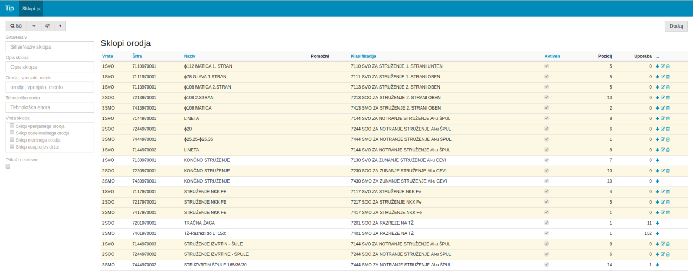The height and width of the screenshot is (276, 693).
Task: Open the Tip menu in top bar
Action: (9, 8)
